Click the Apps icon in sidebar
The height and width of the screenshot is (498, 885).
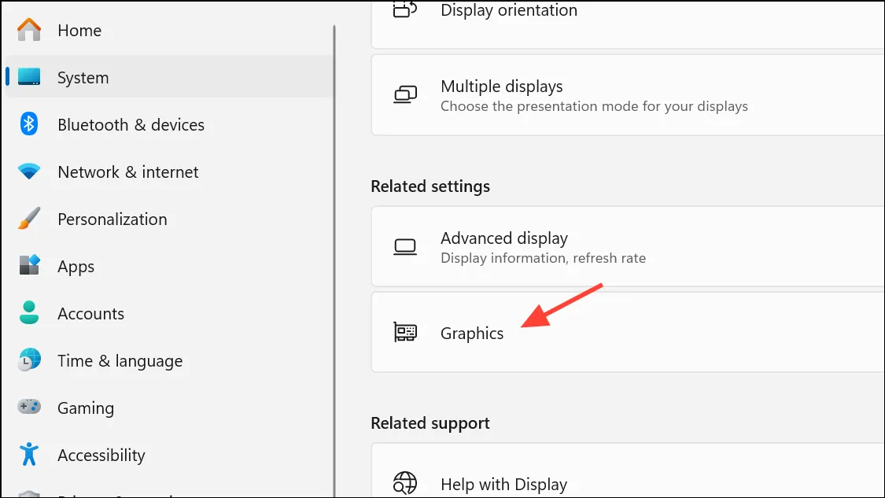point(29,265)
